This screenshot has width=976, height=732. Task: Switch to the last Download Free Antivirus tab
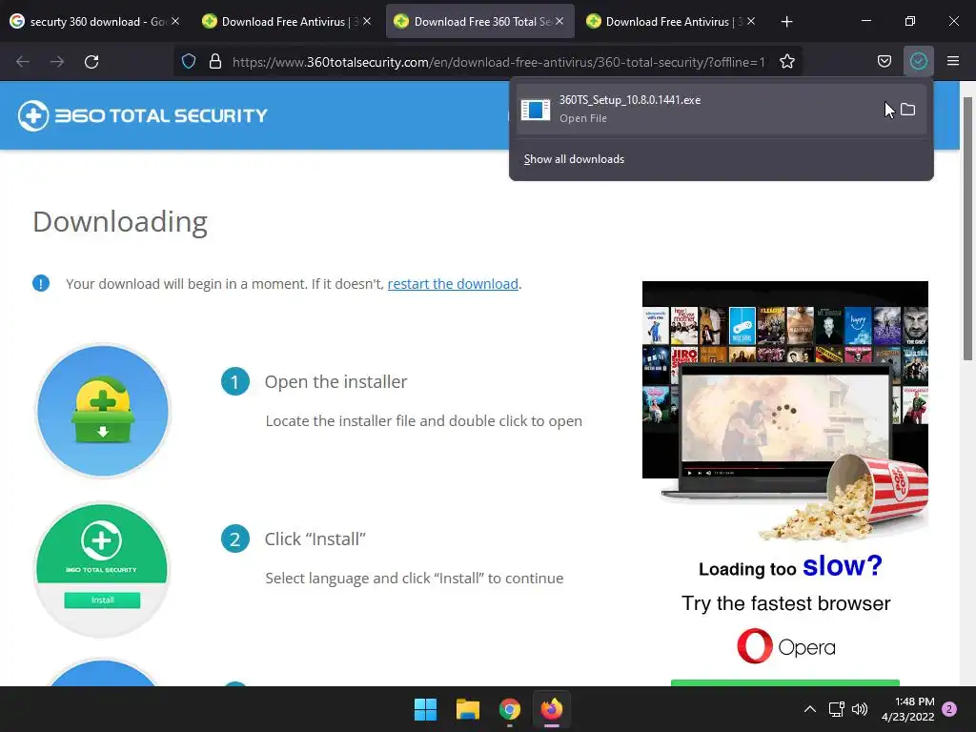click(671, 22)
